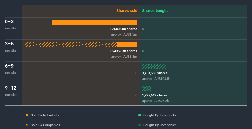Image resolution: width=252 pixels, height=129 pixels.
Task: Click the 3,453,638 shares value
Action: (x=155, y=73)
